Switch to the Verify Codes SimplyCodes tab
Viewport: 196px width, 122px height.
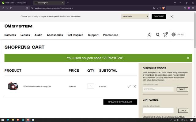16,3
